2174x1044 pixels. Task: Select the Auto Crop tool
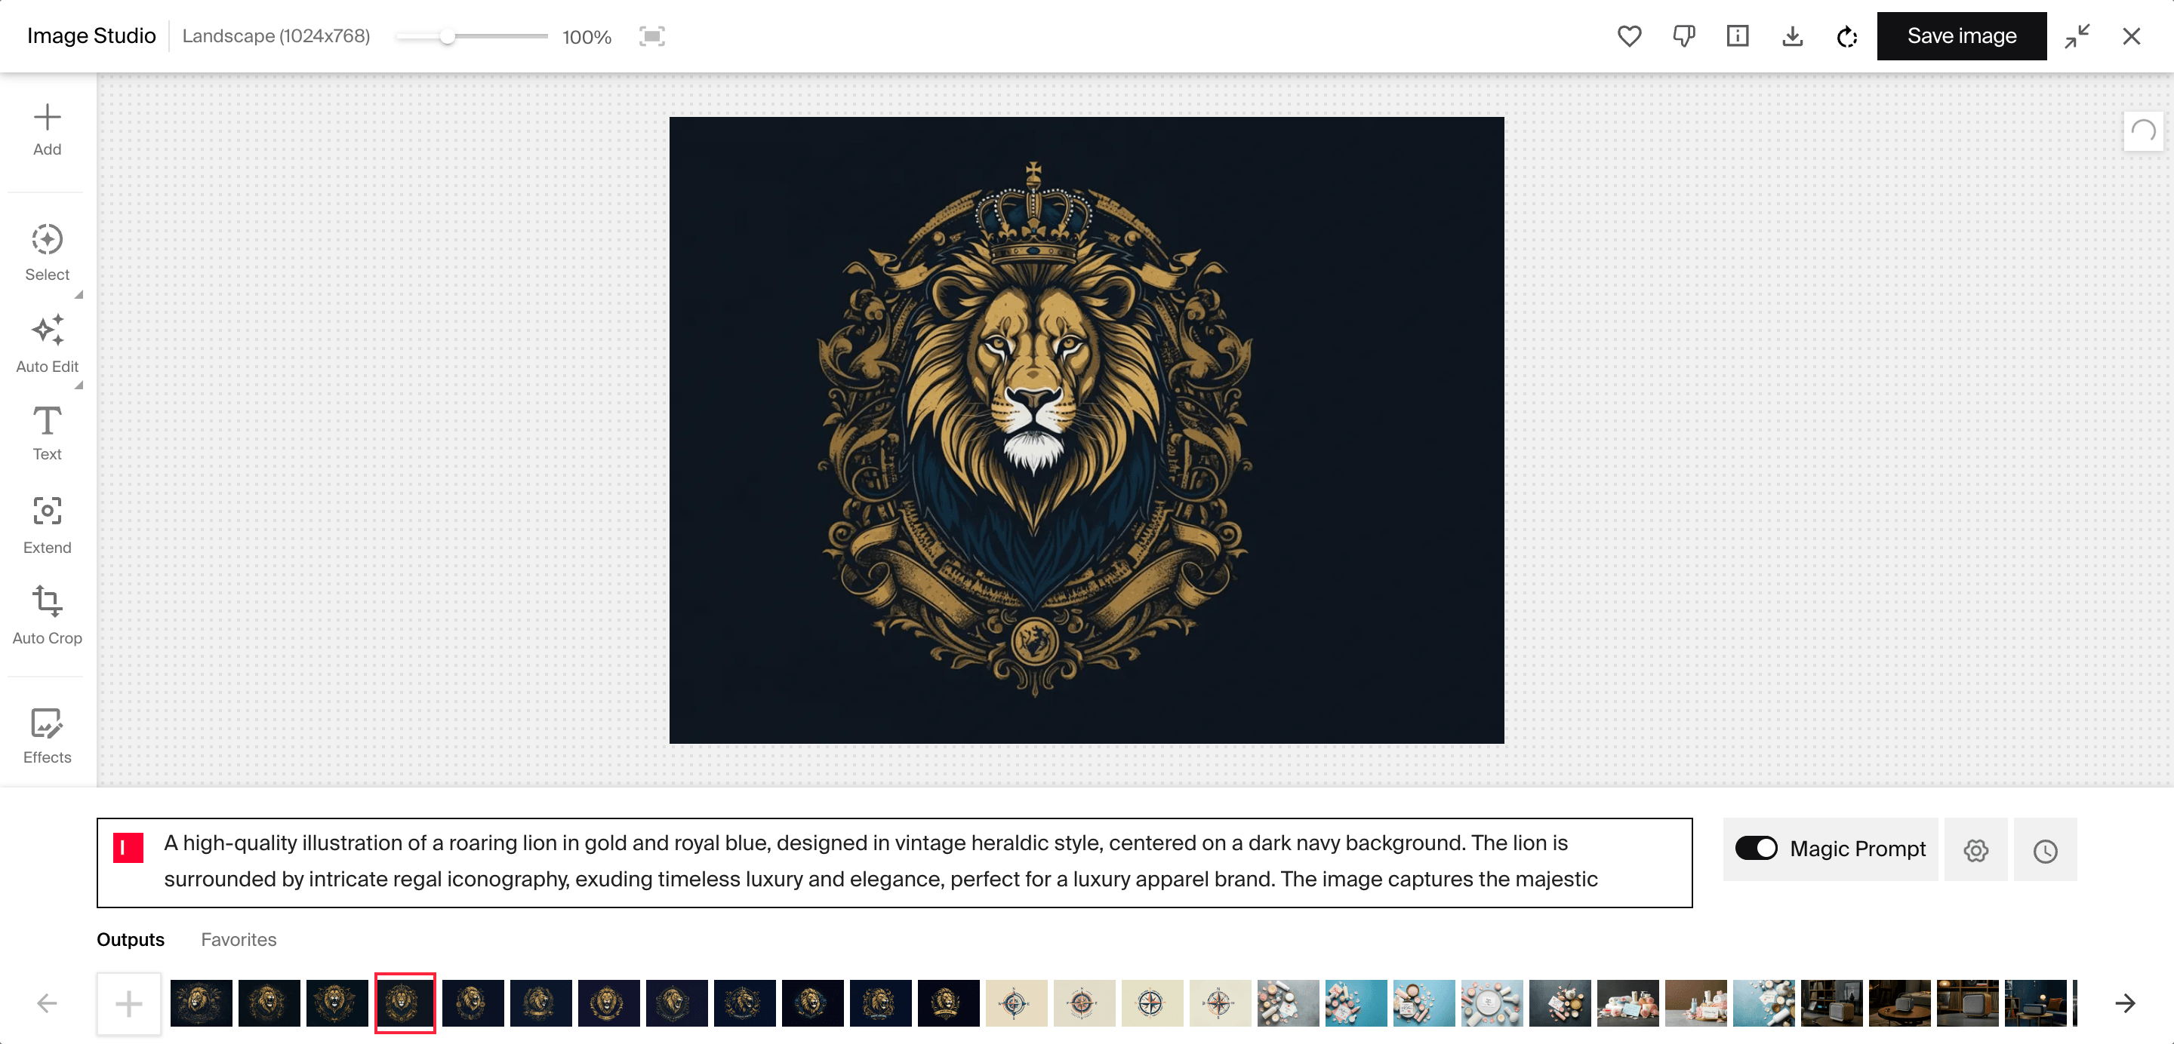[x=47, y=613]
